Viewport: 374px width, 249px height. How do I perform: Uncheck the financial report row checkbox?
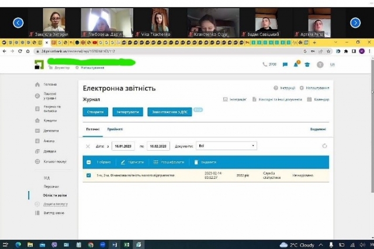coord(88,175)
